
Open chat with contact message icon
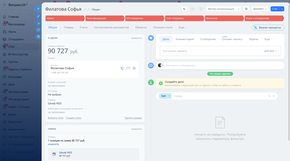[x=134, y=68]
